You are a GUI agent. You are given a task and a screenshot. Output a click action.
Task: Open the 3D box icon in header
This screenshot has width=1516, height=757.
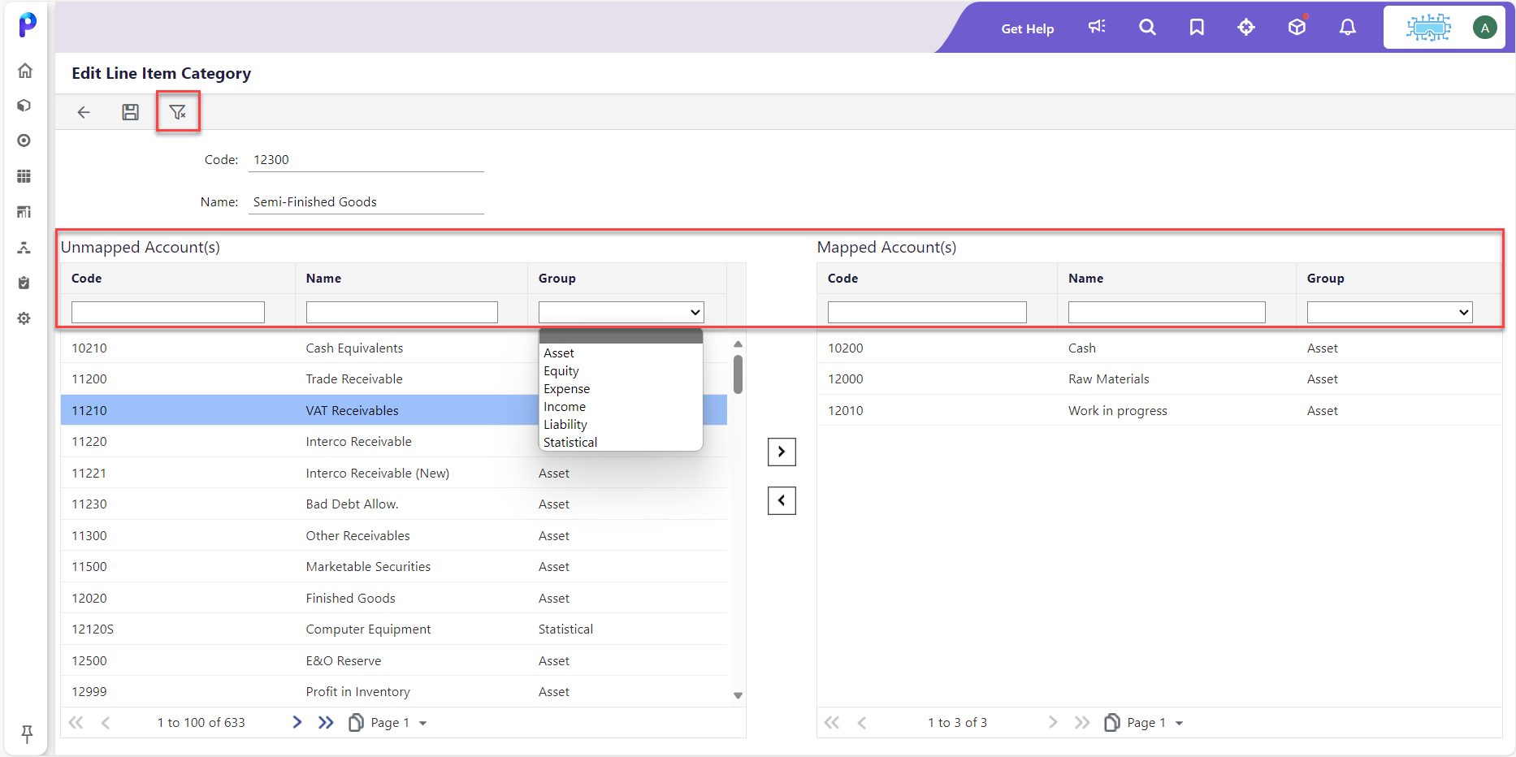coord(1297,27)
